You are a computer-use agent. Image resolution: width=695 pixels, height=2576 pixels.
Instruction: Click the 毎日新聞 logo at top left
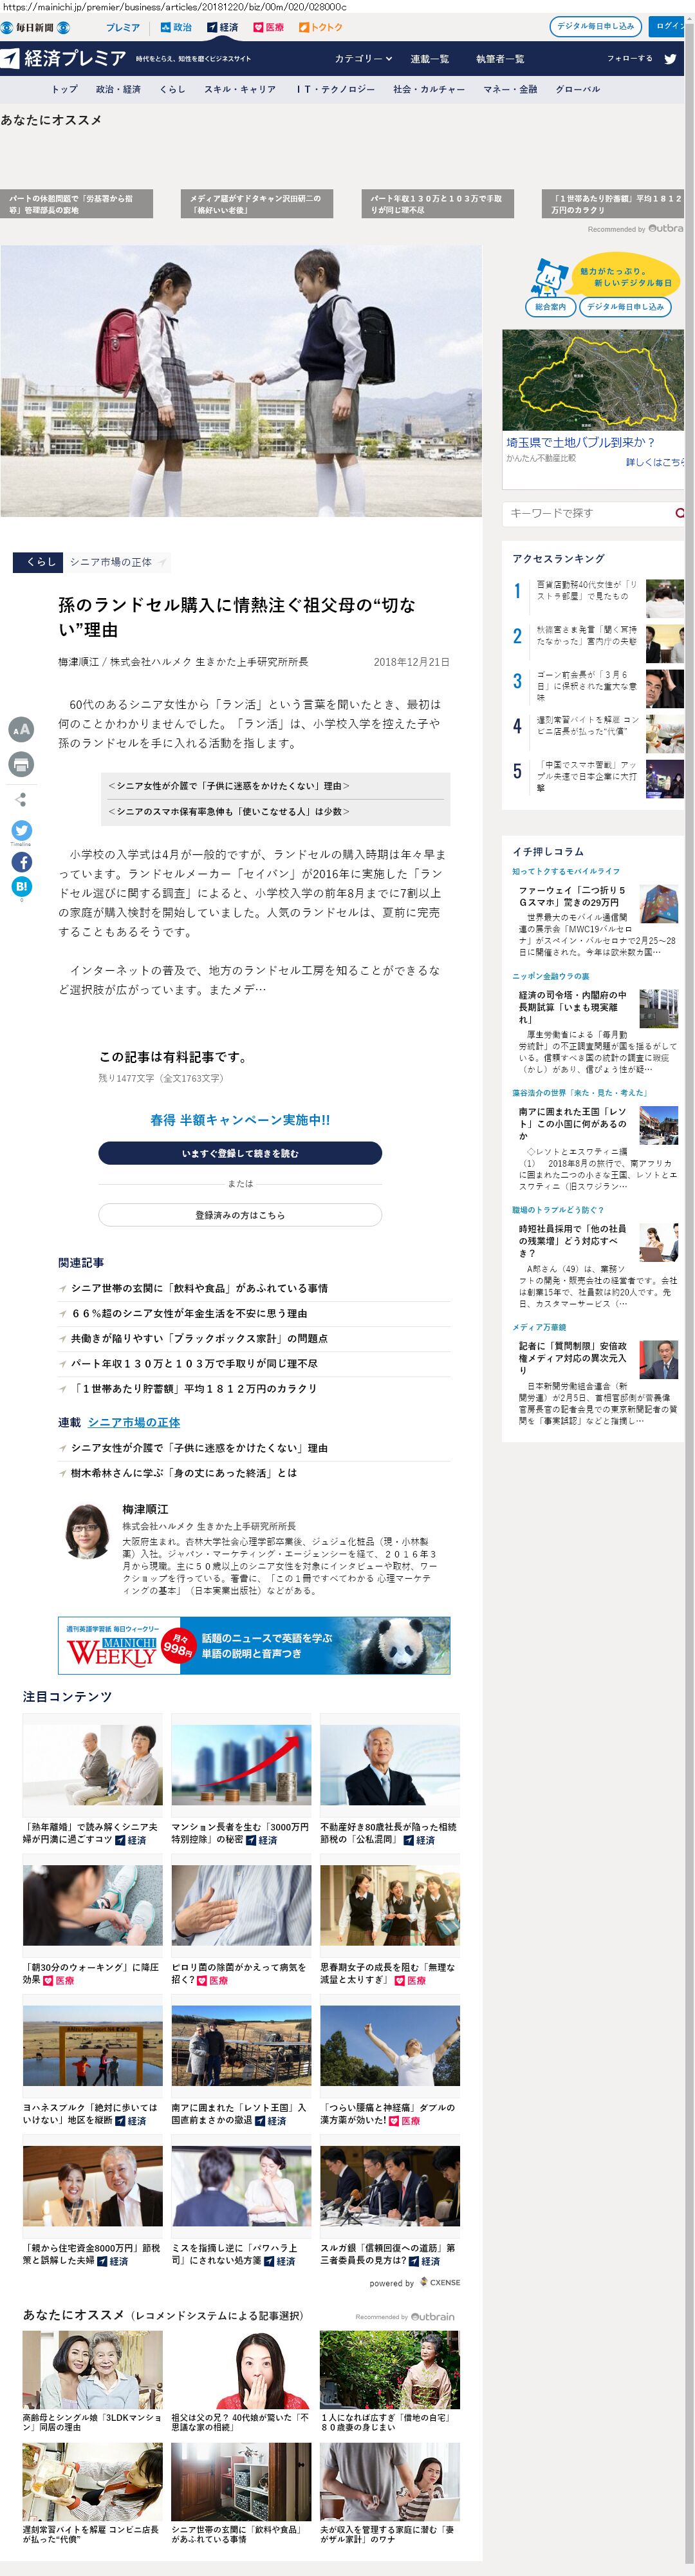(x=36, y=27)
